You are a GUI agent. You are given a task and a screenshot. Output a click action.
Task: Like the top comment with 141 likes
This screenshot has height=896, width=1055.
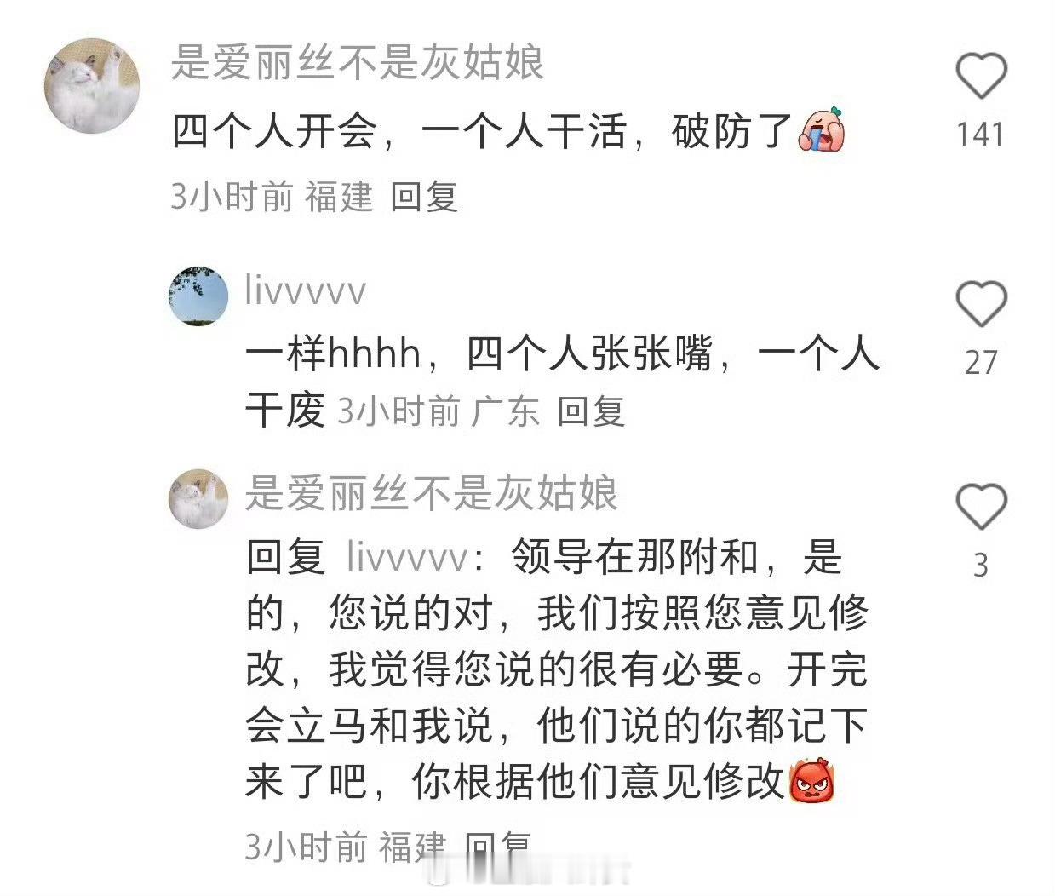click(981, 76)
